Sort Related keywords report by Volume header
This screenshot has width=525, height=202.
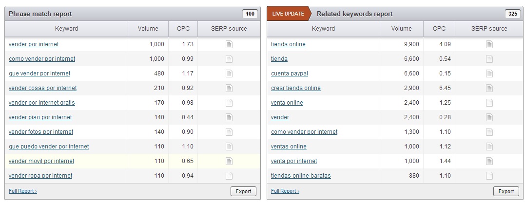[402, 29]
